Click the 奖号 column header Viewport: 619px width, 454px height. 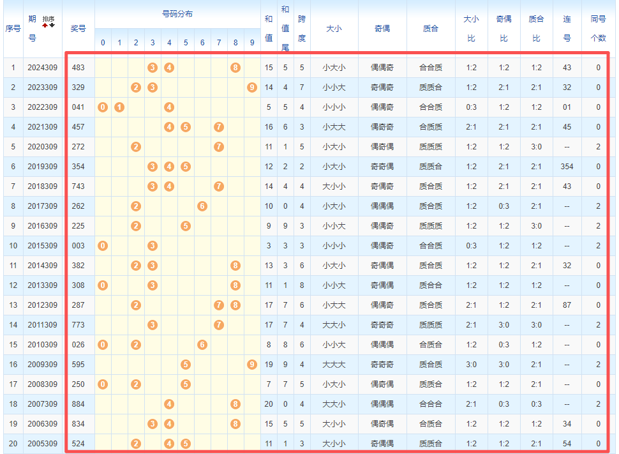pyautogui.click(x=78, y=28)
